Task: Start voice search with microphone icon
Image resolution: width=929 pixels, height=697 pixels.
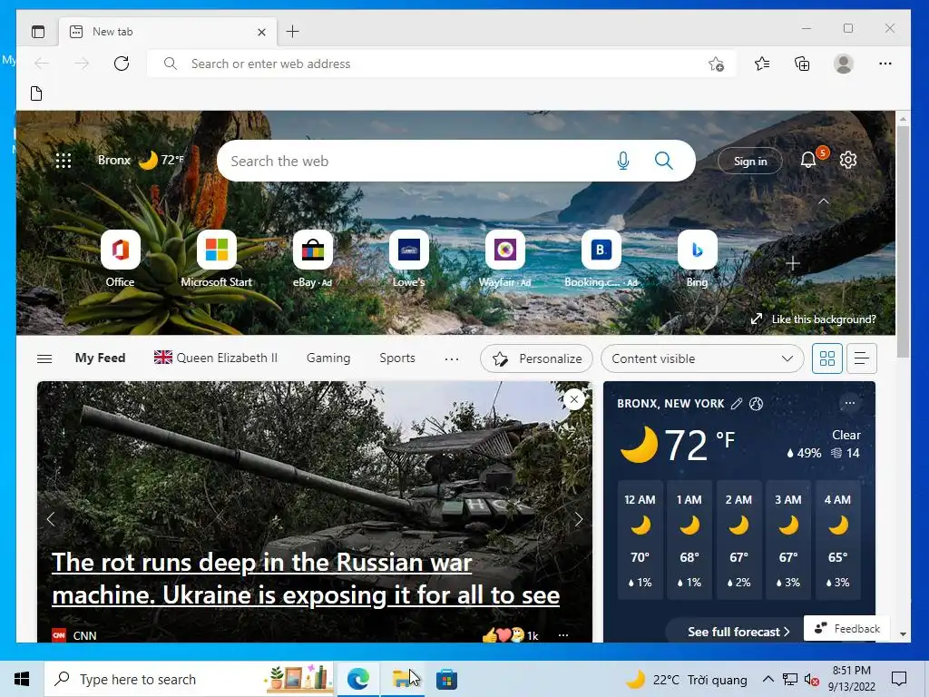Action: pyautogui.click(x=622, y=161)
